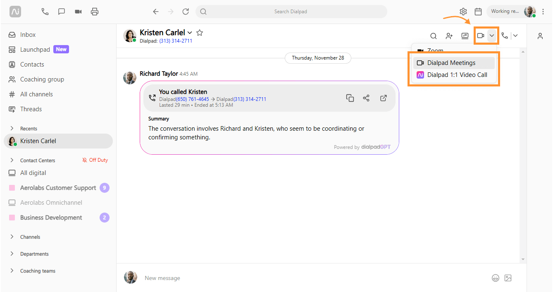Open the emoji picker in the message box
The image size is (553, 292).
(496, 278)
